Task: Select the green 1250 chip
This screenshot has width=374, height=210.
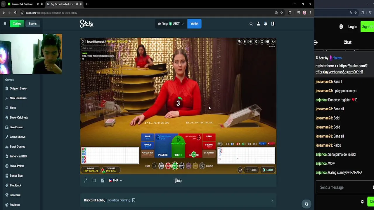Action: (175, 166)
